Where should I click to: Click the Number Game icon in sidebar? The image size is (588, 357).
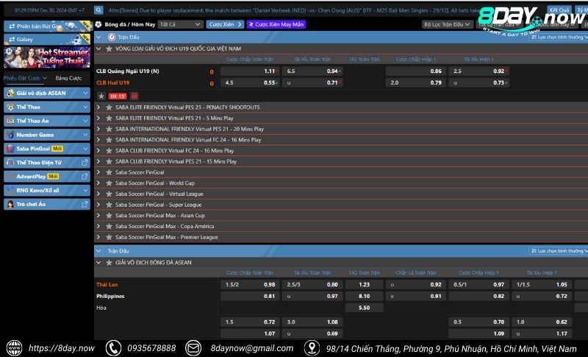(x=10, y=135)
